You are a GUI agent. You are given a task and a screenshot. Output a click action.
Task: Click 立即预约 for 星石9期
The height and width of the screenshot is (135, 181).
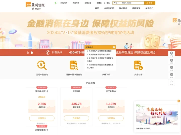(x=76, y=118)
